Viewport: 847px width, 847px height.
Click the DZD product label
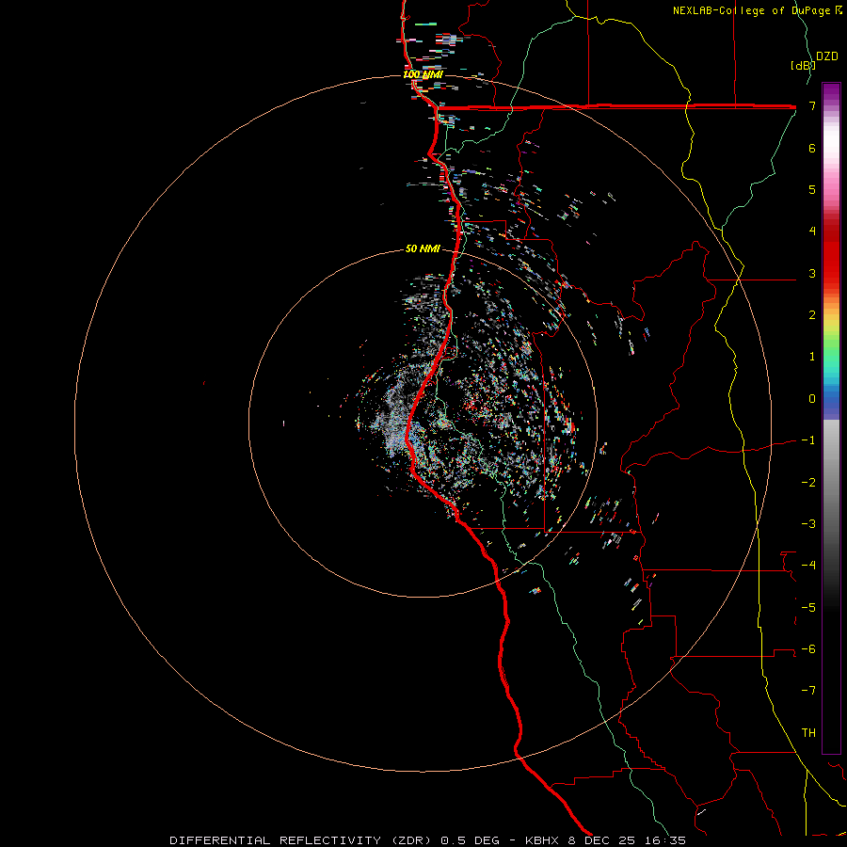tap(827, 56)
